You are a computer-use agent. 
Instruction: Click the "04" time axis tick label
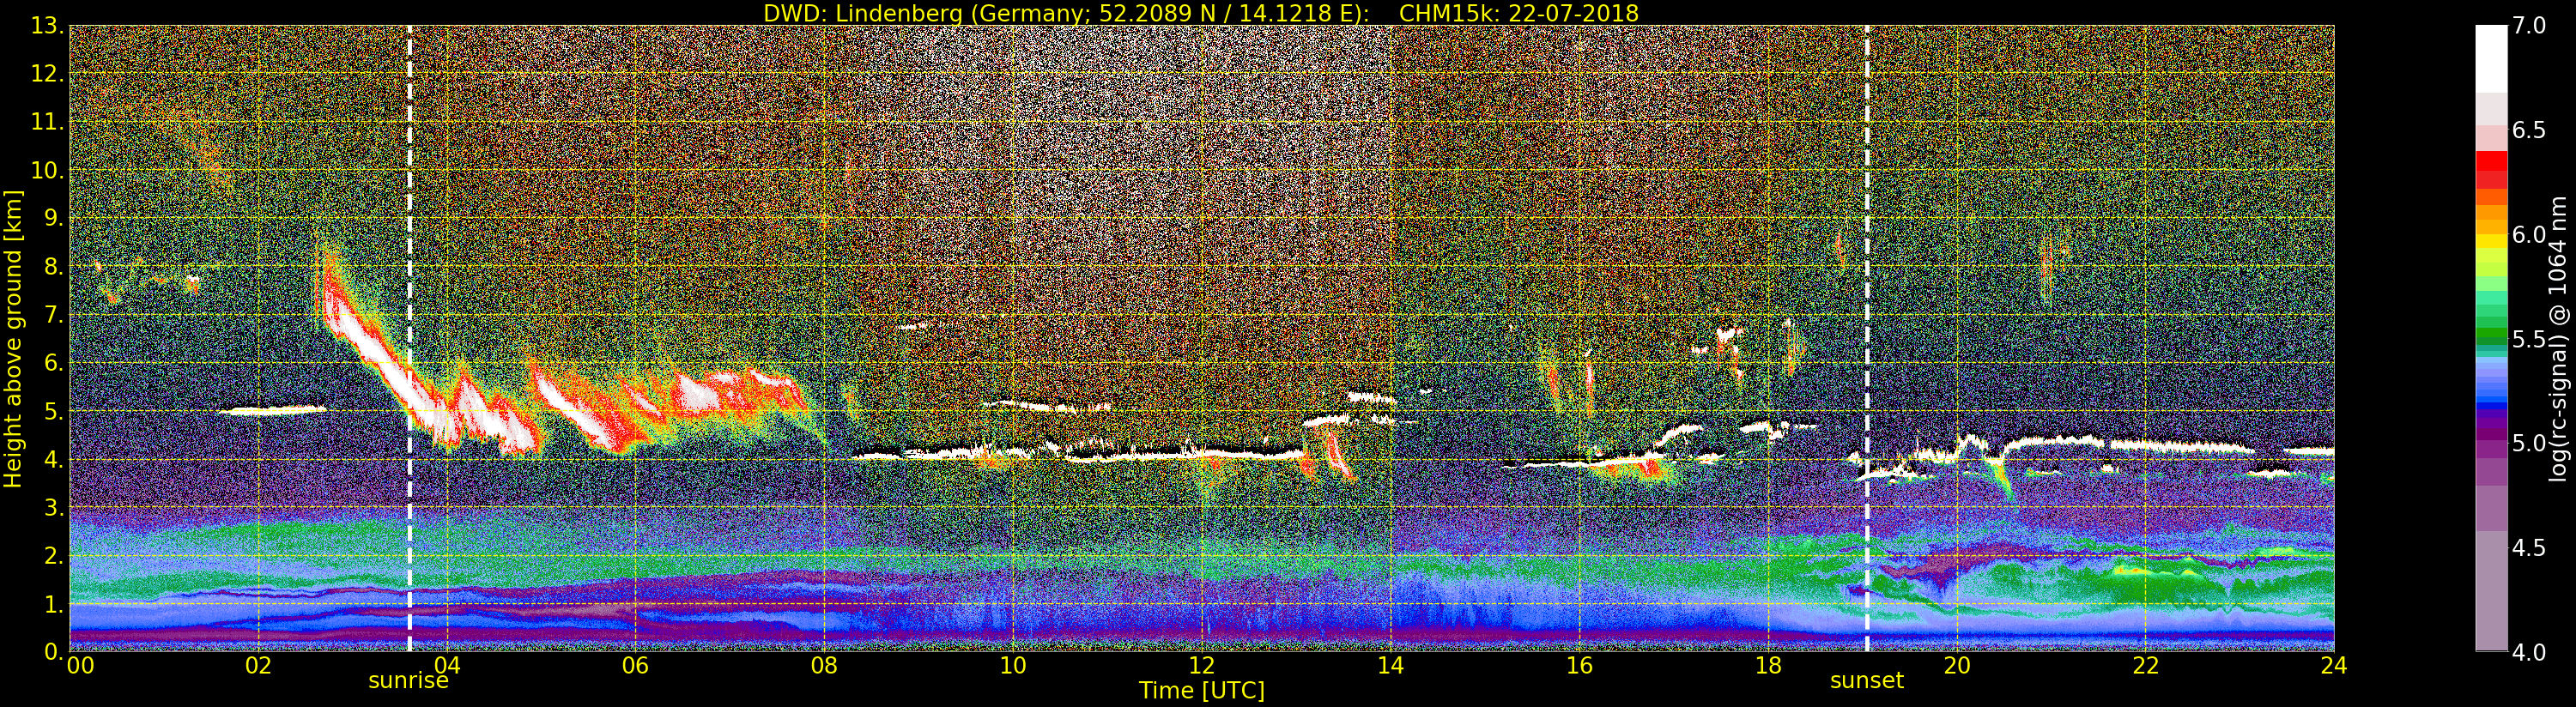[x=447, y=666]
